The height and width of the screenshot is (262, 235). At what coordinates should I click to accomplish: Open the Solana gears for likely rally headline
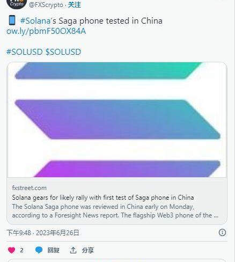click(x=103, y=198)
